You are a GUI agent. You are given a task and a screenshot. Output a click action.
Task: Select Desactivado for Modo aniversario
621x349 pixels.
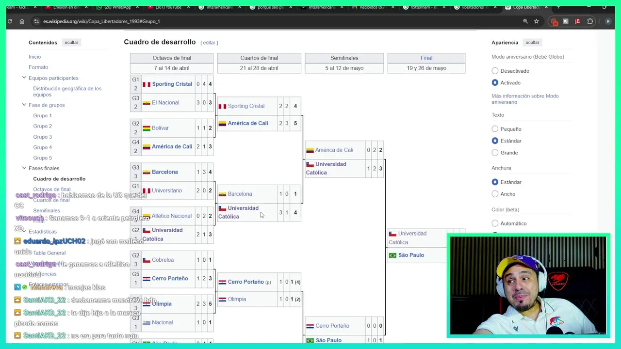tap(495, 71)
